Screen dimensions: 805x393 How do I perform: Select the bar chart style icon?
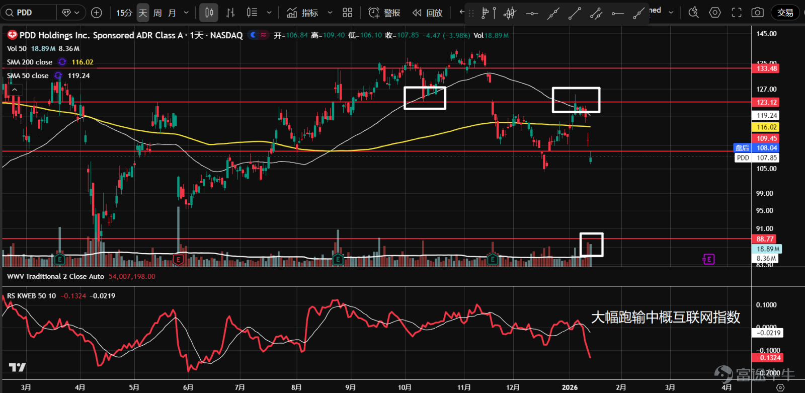click(230, 13)
